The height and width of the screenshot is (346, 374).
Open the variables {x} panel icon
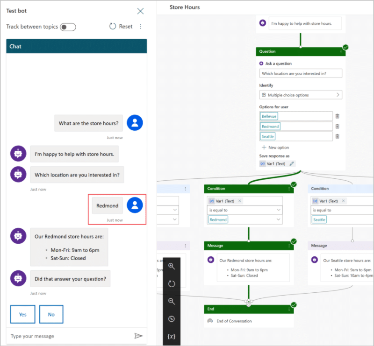(x=172, y=336)
